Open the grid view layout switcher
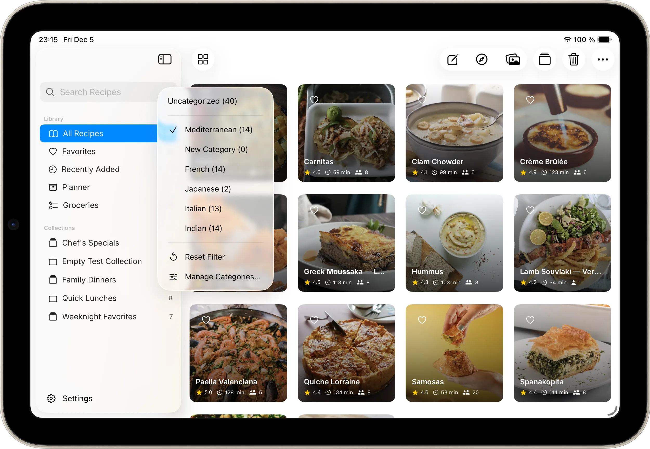This screenshot has height=449, width=650. [203, 59]
